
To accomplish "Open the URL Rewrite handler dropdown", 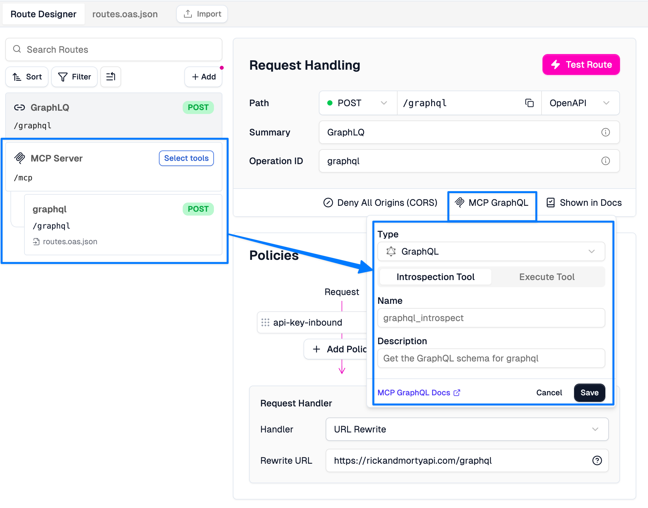I will click(467, 429).
